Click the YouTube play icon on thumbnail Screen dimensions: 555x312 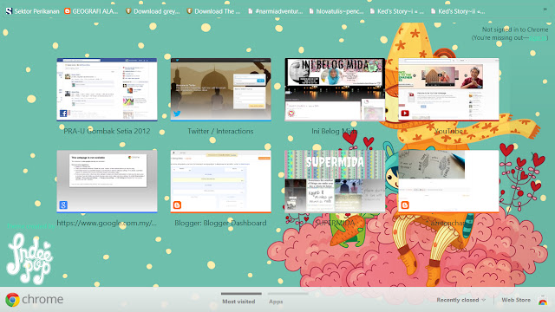pyautogui.click(x=405, y=114)
